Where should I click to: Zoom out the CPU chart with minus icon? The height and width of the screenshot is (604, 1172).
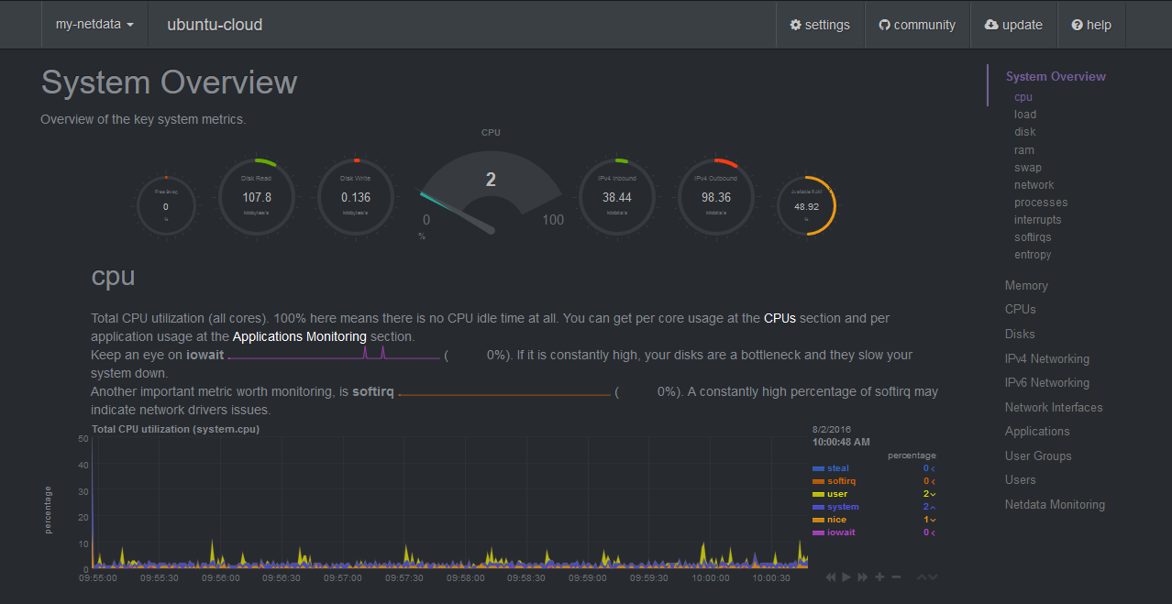(x=896, y=577)
